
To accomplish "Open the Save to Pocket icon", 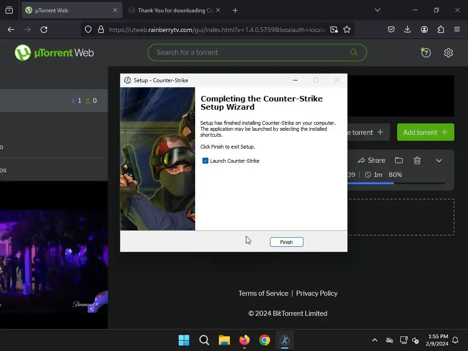I will (391, 30).
